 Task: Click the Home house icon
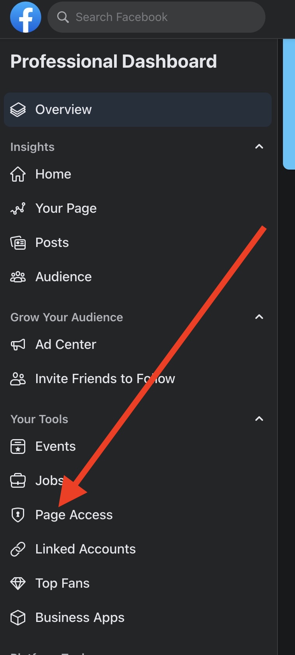(18, 174)
